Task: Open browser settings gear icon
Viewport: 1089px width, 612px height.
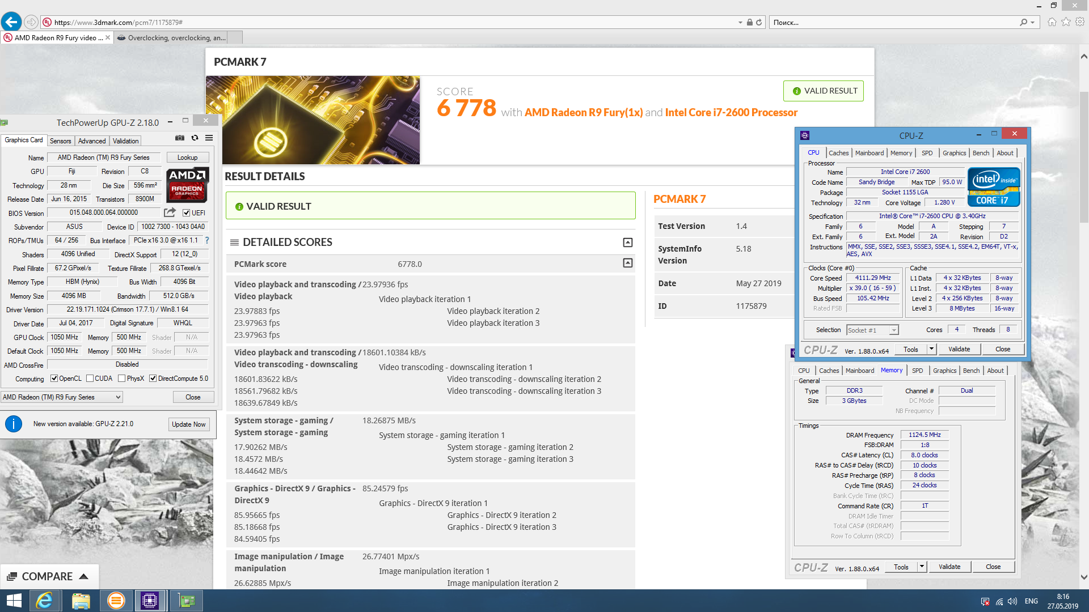Action: pos(1080,22)
